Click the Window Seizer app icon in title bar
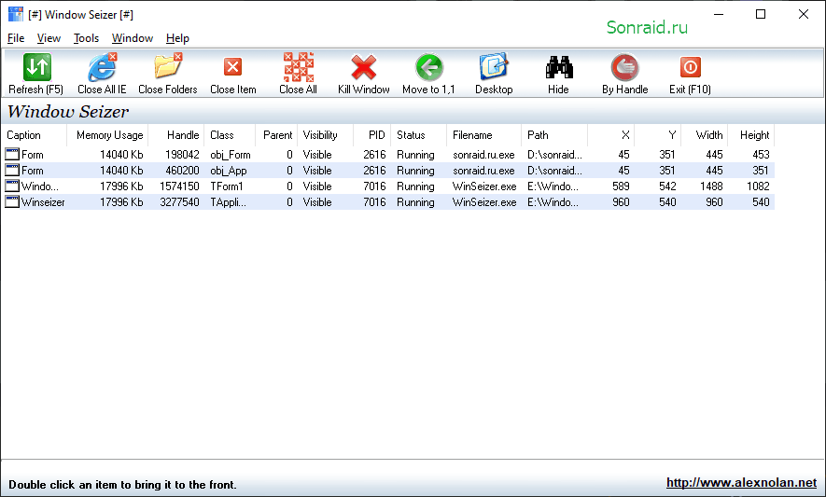 [x=16, y=14]
